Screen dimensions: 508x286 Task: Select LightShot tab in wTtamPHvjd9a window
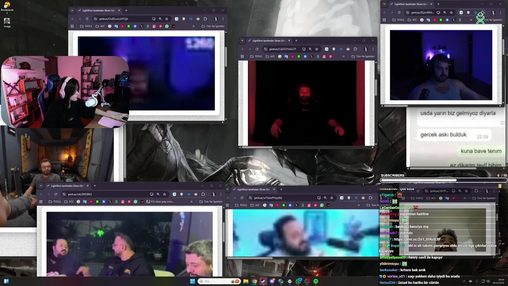254,189
